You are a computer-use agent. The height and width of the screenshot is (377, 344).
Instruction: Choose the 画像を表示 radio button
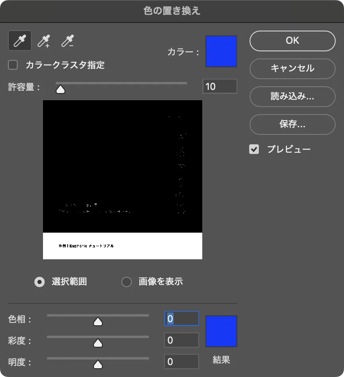[126, 282]
